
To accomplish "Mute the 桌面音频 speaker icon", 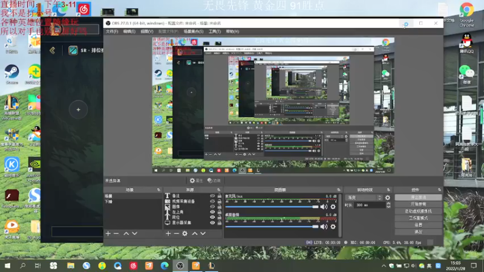I will pyautogui.click(x=324, y=227).
